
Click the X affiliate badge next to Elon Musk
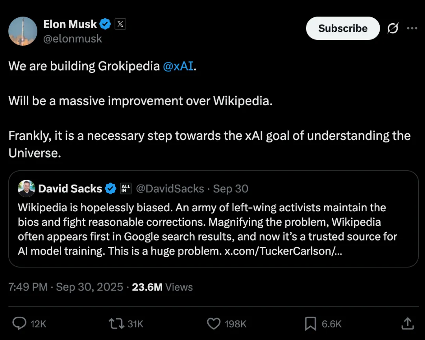tap(120, 24)
